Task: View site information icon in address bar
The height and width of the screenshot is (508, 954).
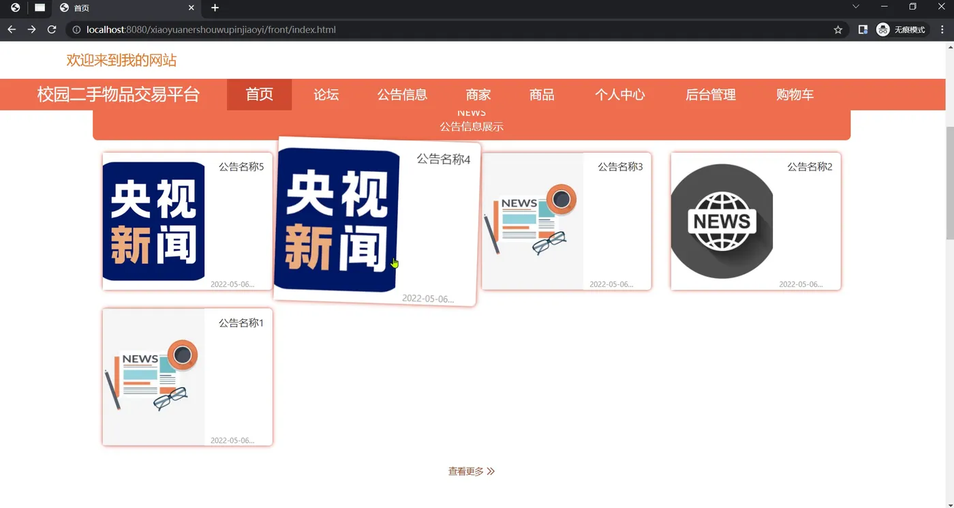Action: point(76,30)
